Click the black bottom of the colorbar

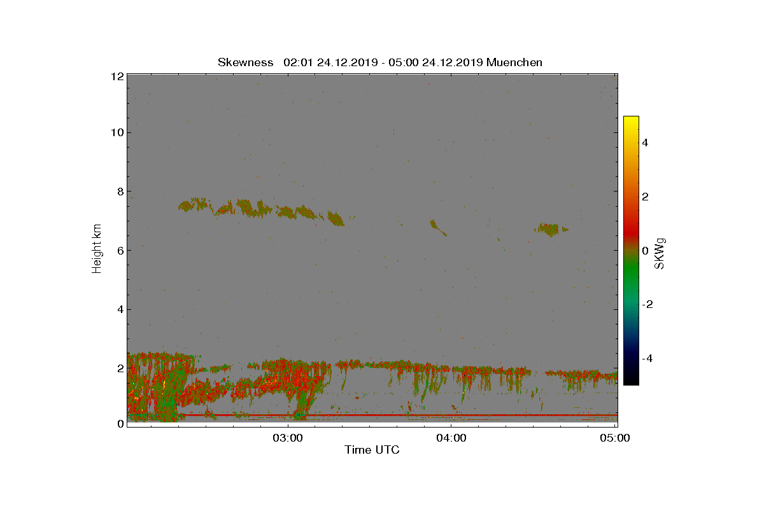click(x=631, y=379)
